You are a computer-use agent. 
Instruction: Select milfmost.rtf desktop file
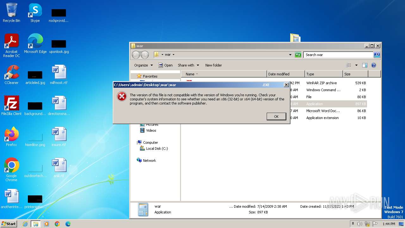click(x=59, y=75)
